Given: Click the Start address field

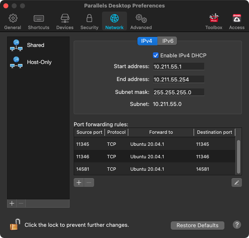Looking at the screenshot, I should 179,66.
